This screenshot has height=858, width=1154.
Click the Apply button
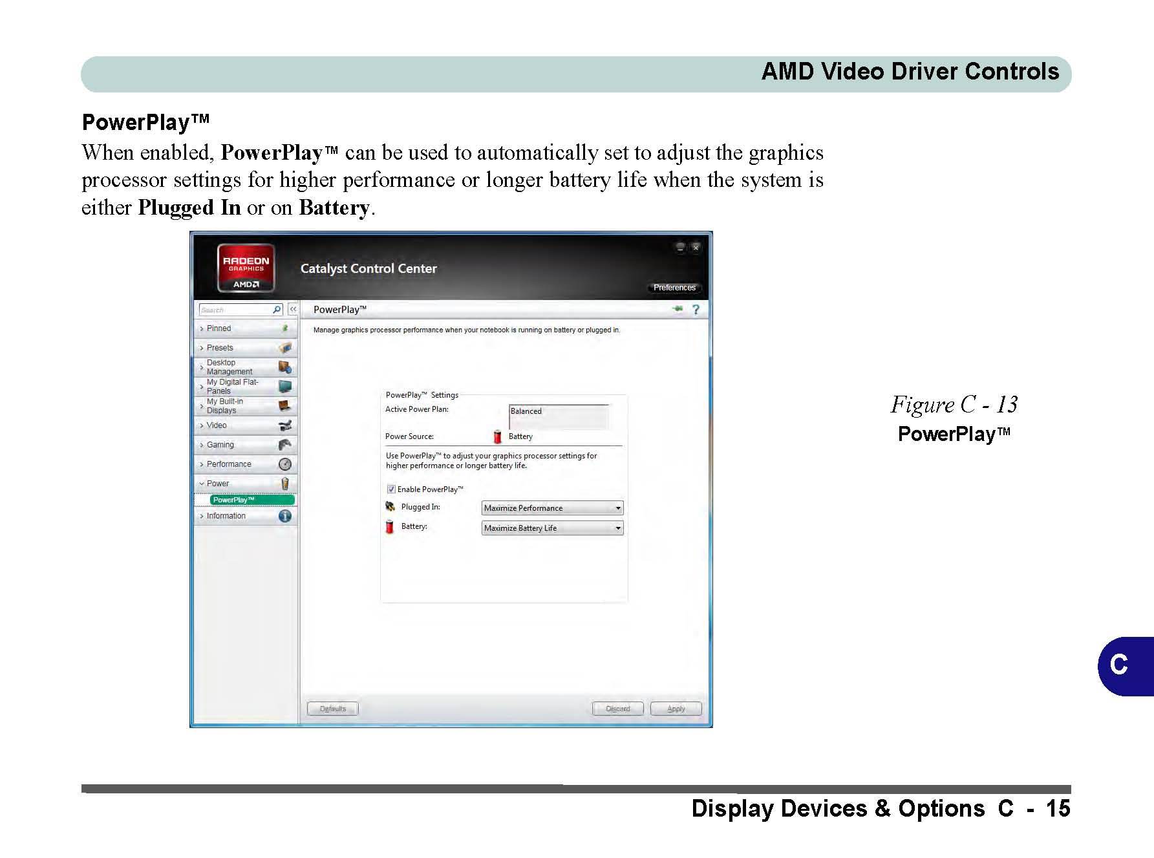click(676, 709)
